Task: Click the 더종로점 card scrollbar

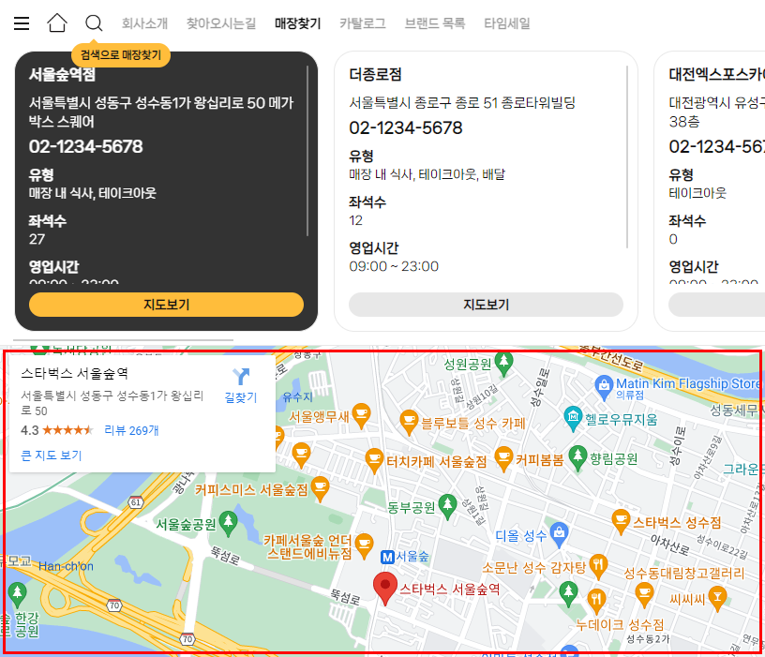Action: coord(627,157)
